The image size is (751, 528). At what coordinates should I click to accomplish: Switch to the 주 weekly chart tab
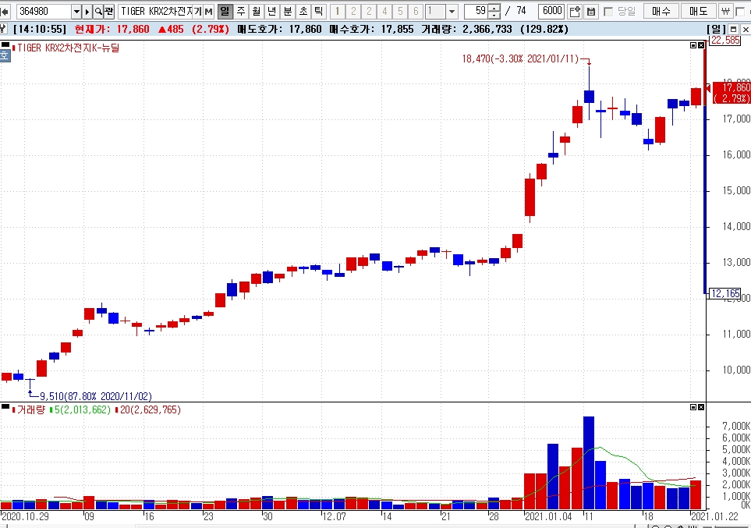point(240,11)
